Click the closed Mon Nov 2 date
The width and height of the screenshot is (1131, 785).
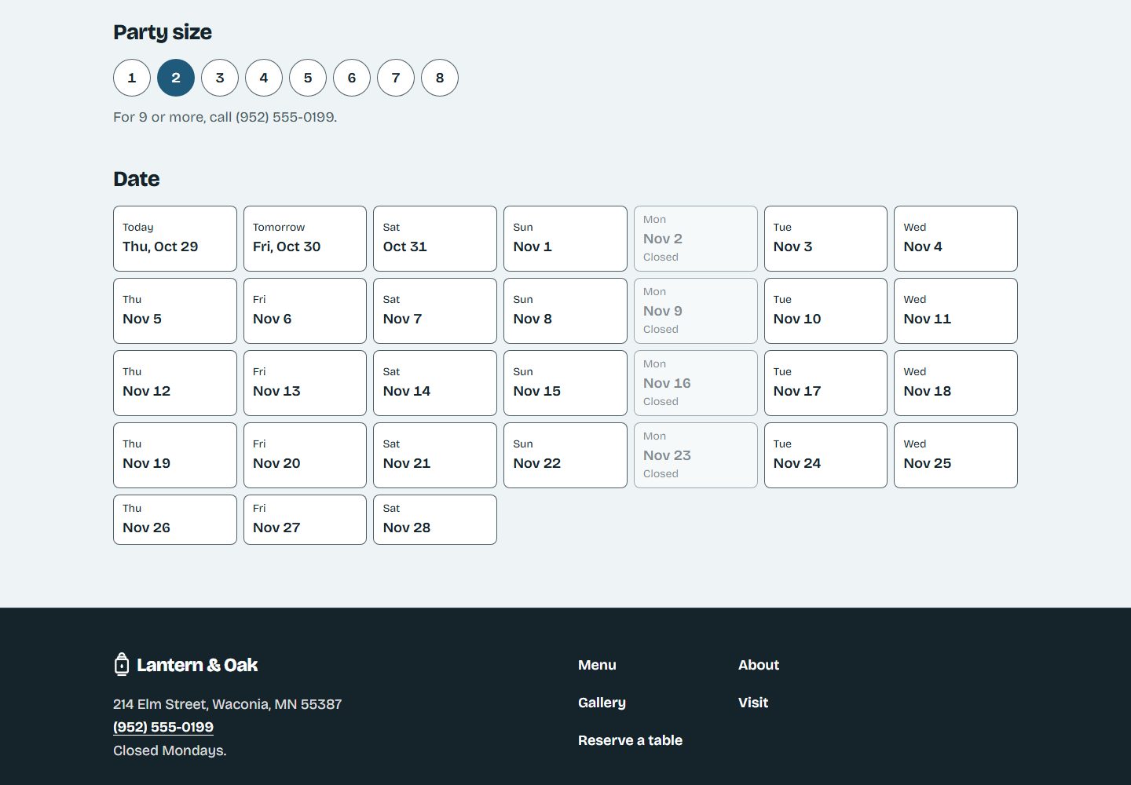click(x=696, y=239)
